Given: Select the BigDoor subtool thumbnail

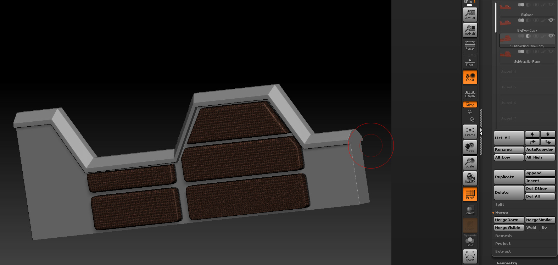Looking at the screenshot, I should 506,7.
